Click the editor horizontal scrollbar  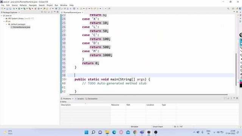[149, 94]
